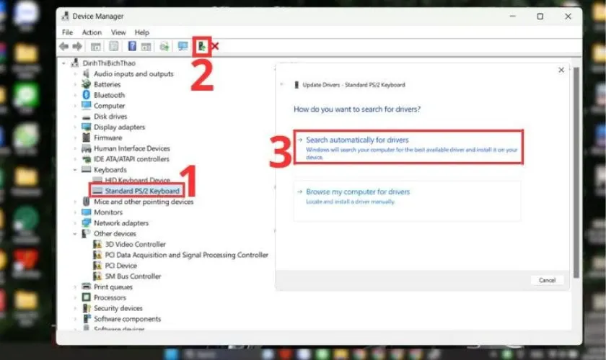
Task: Click the Forward arrow in the toolbar
Action: pos(76,46)
